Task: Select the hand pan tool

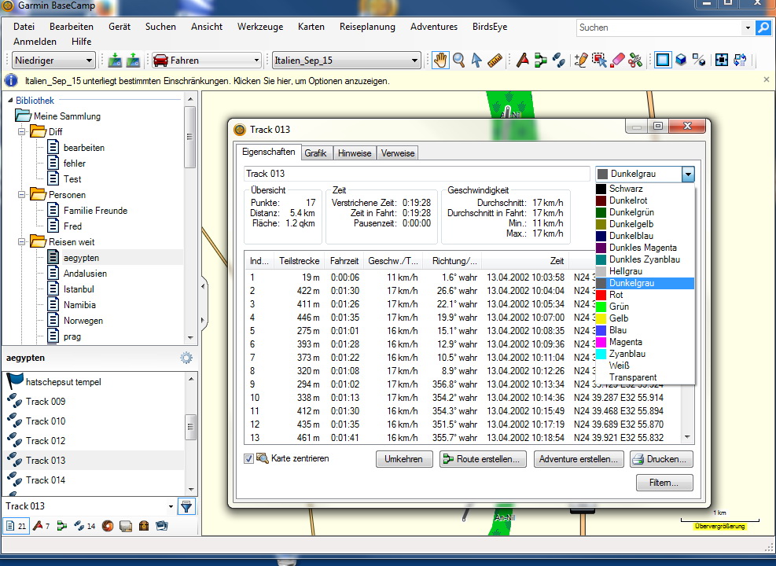Action: [x=440, y=61]
